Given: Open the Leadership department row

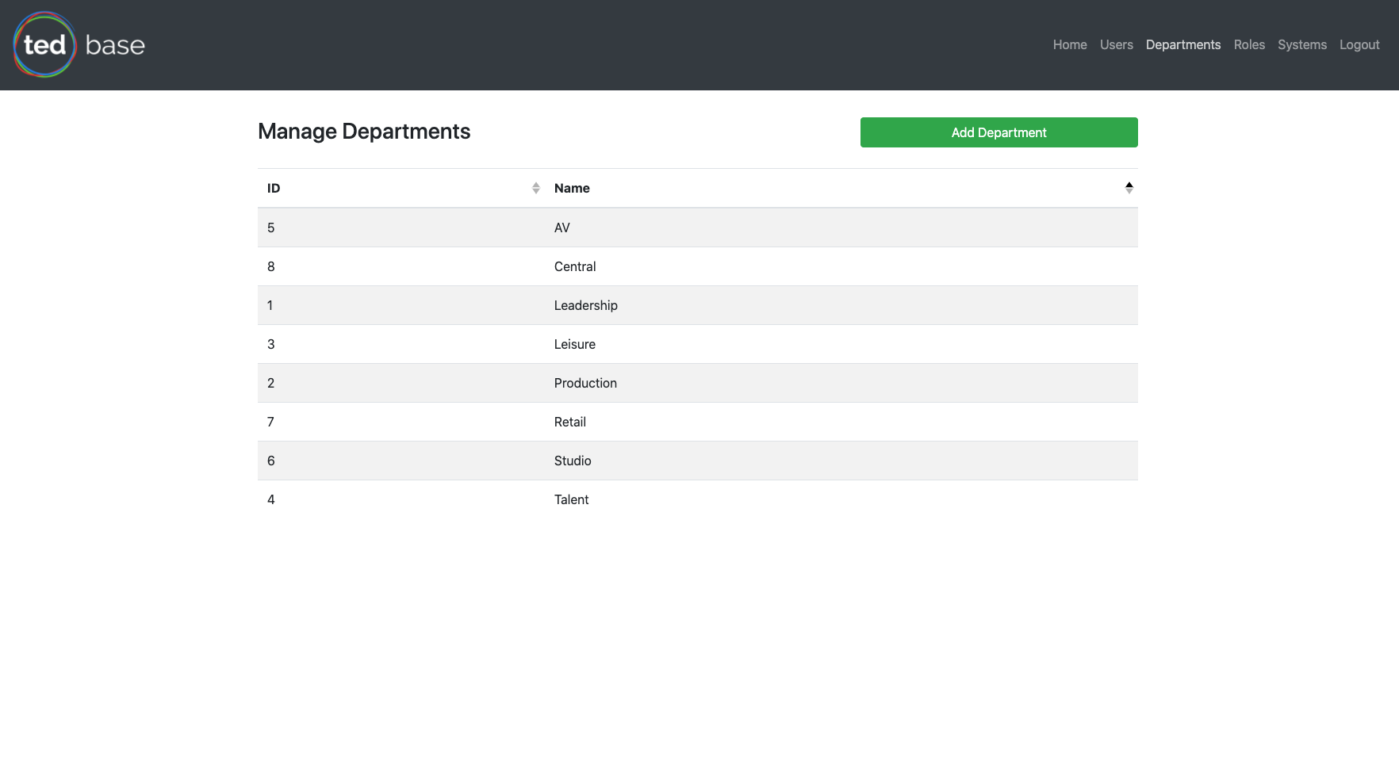Looking at the screenshot, I should coord(585,305).
